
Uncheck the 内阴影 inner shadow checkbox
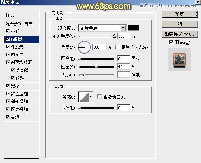[8, 39]
